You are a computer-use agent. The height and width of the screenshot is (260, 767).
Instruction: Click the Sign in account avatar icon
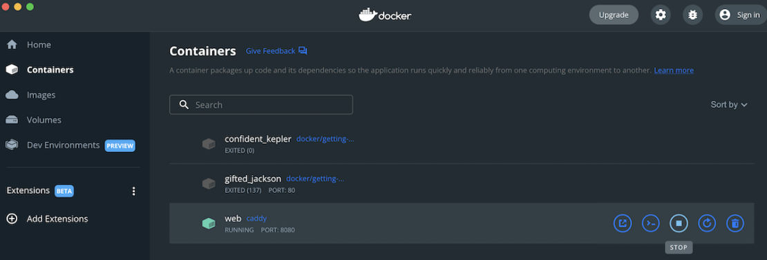click(725, 15)
